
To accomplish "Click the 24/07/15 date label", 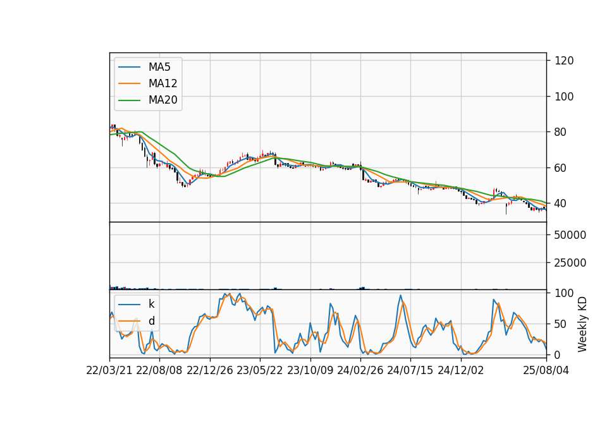I will point(410,370).
